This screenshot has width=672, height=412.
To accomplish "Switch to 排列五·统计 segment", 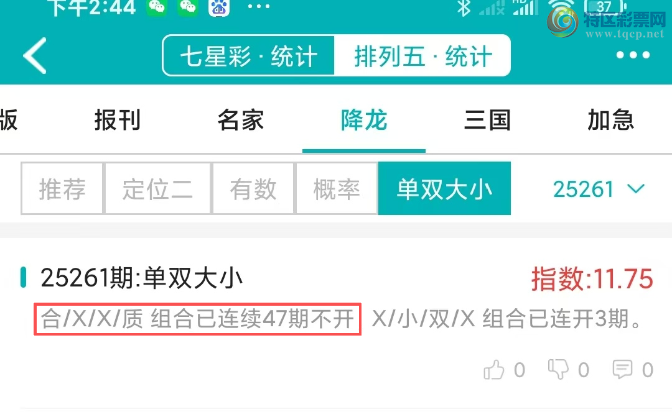I will (422, 56).
